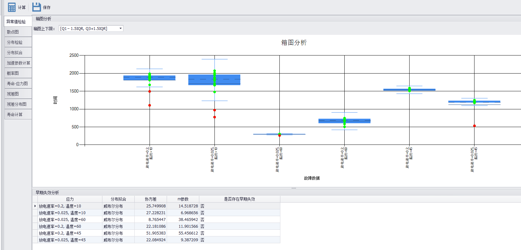Click the row indicator arrow of first table row
The width and height of the screenshot is (521, 250).
35,206
